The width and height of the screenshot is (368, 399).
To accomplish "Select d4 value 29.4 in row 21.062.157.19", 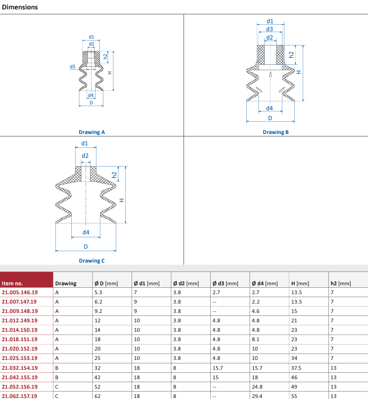I will point(257,396).
